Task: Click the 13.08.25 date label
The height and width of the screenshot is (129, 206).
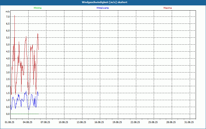Action: (x=81, y=122)
